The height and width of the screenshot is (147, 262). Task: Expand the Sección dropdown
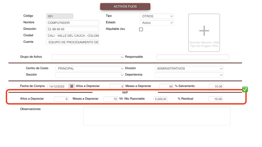90,75
